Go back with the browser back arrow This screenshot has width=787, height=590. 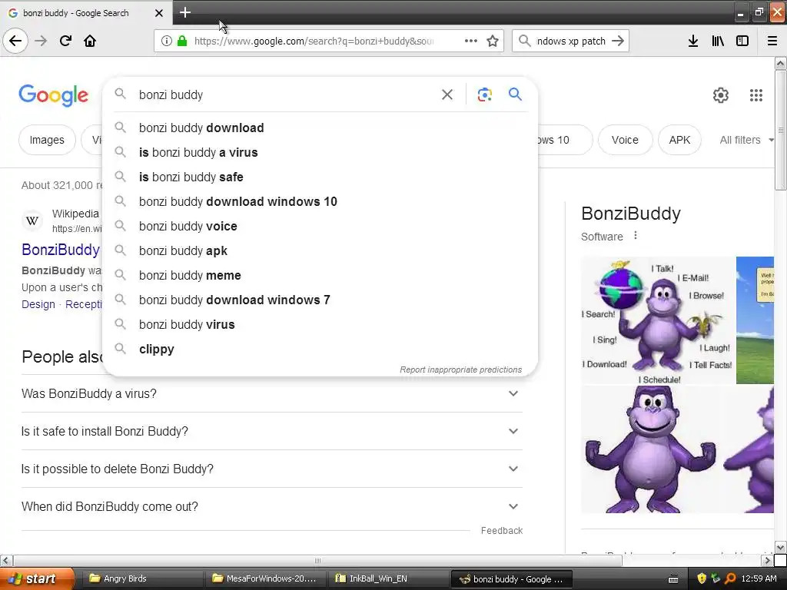pos(15,41)
